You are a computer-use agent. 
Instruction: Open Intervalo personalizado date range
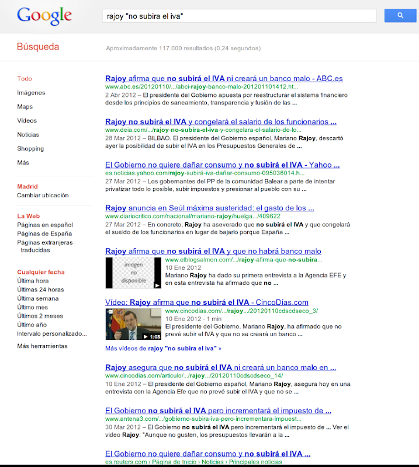(52, 333)
